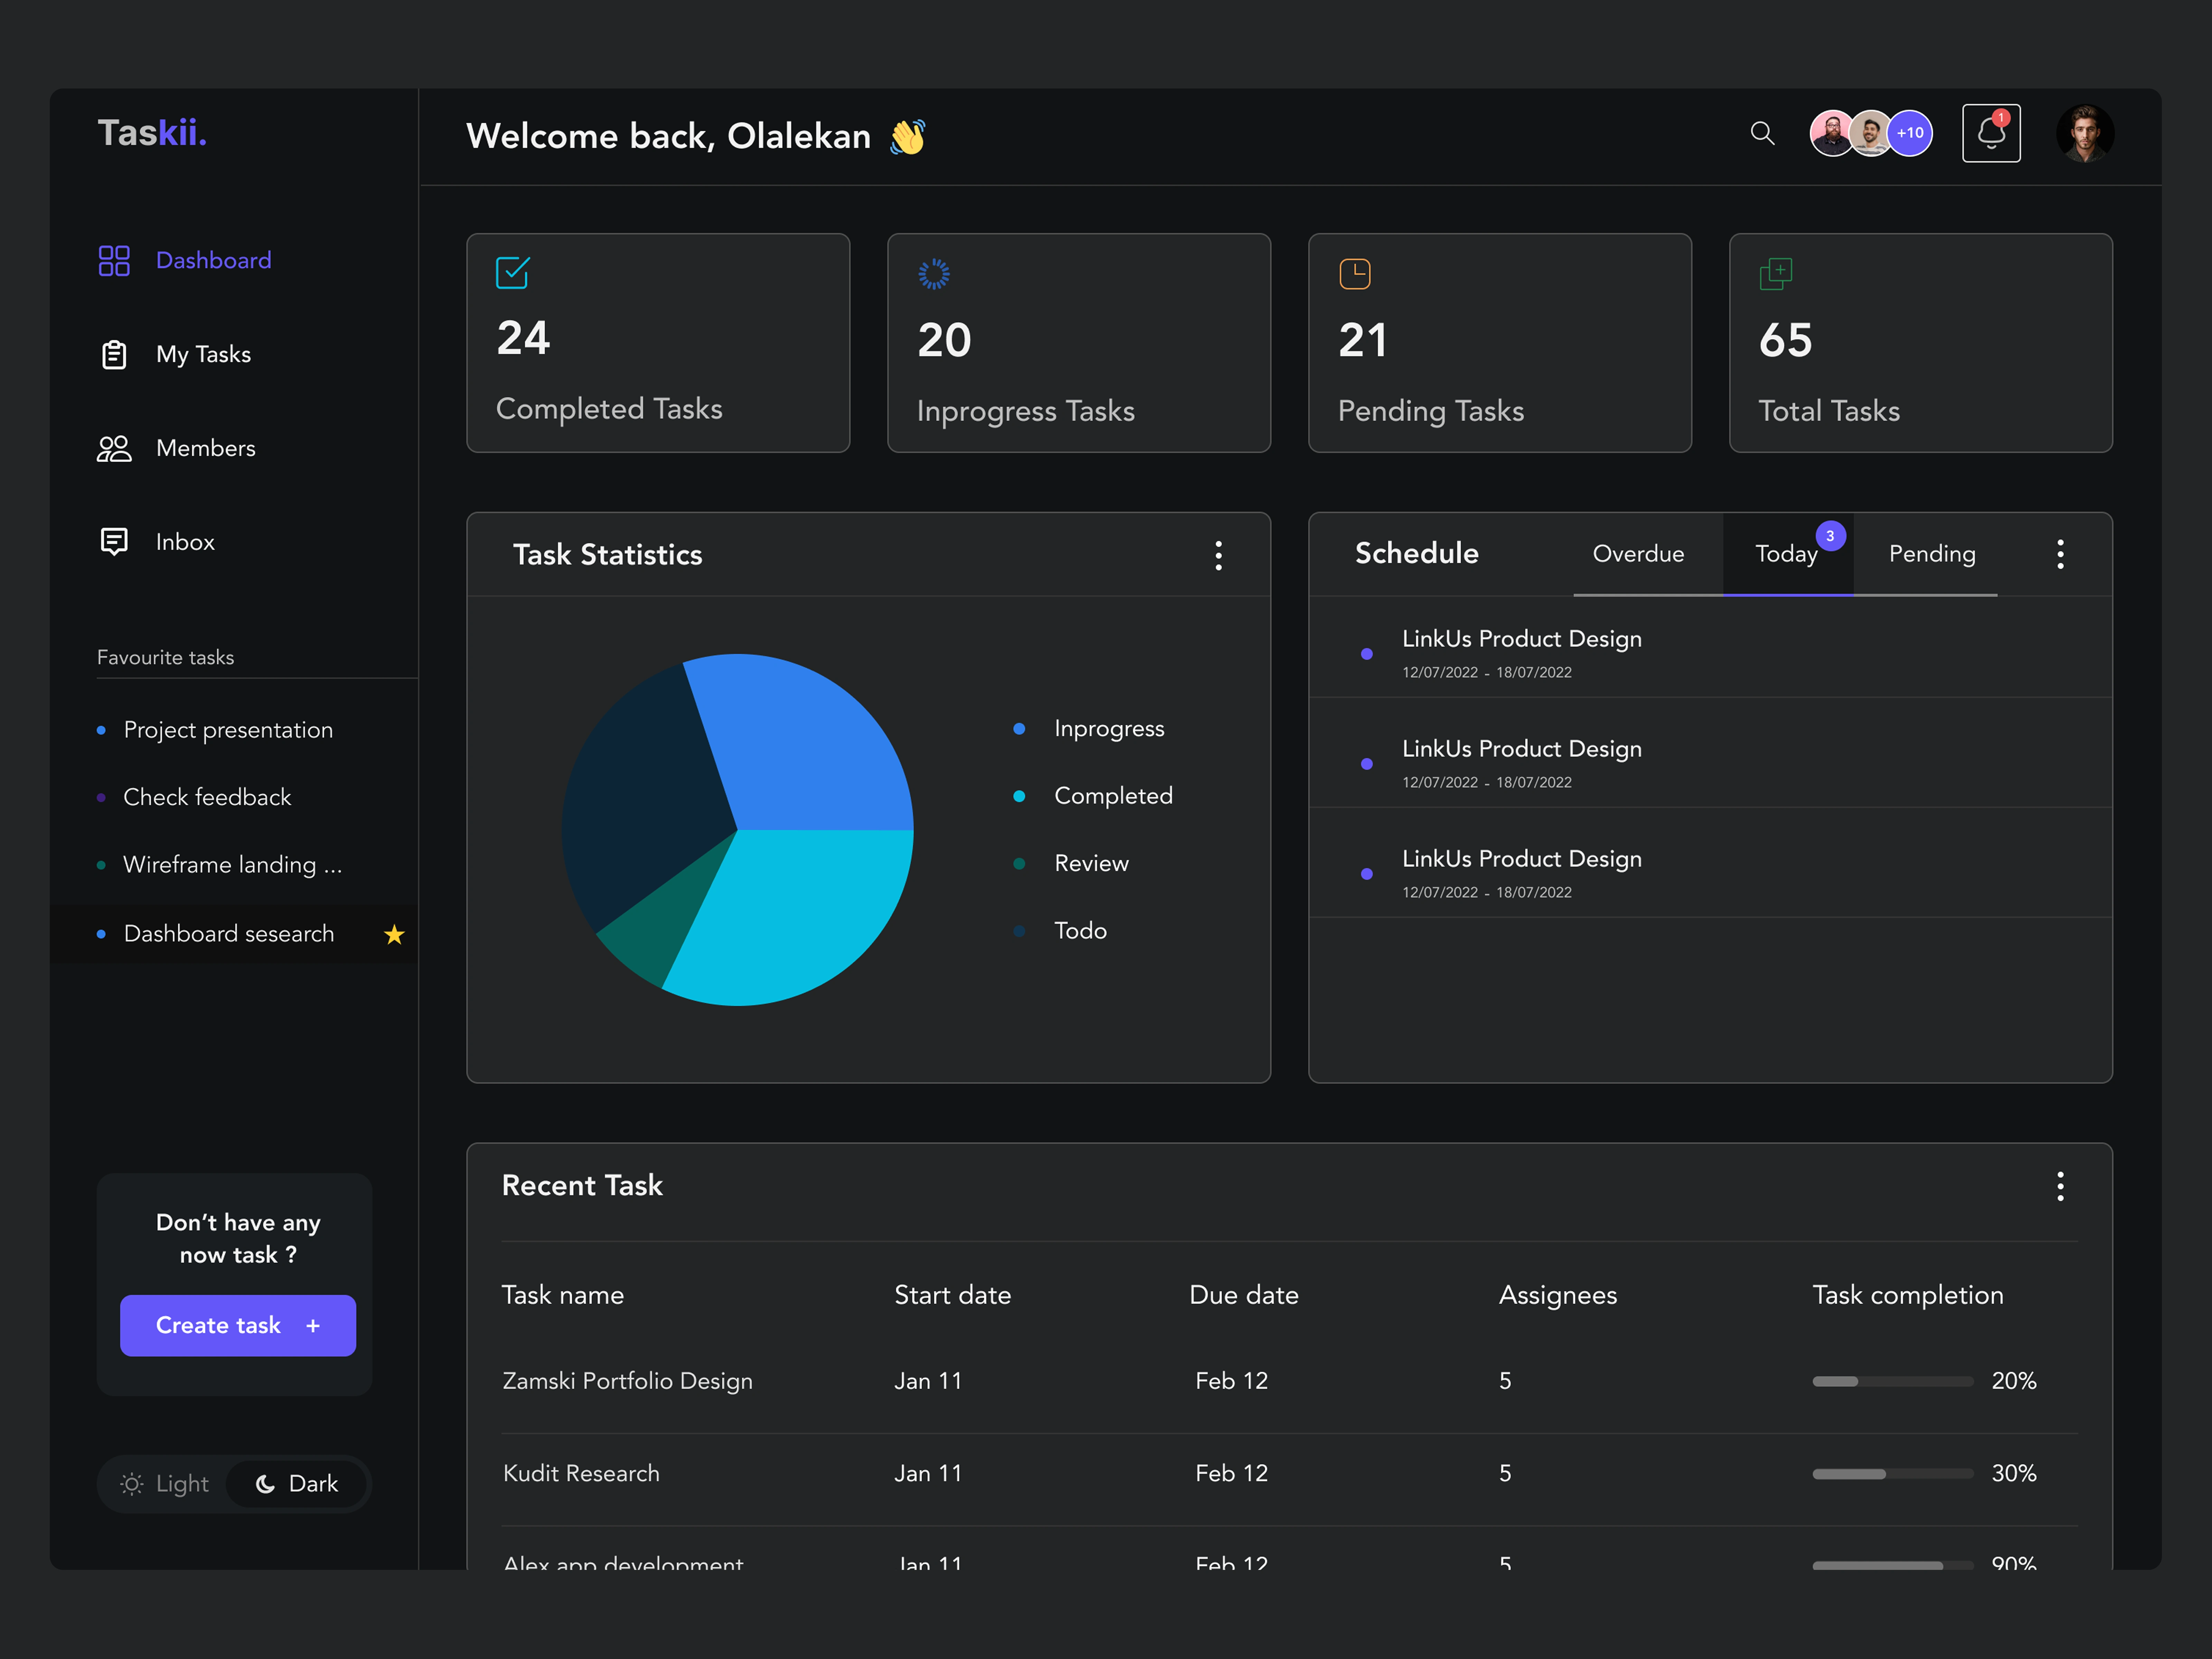Screen dimensions: 2212x1659
Task: Click the Members people icon
Action: click(x=114, y=448)
